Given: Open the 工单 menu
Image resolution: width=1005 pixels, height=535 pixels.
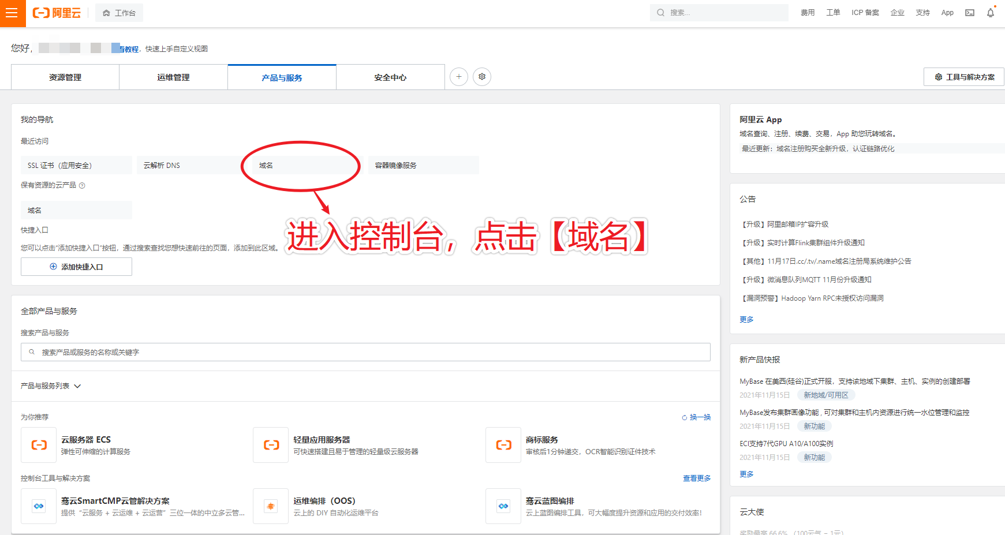Looking at the screenshot, I should [x=833, y=13].
